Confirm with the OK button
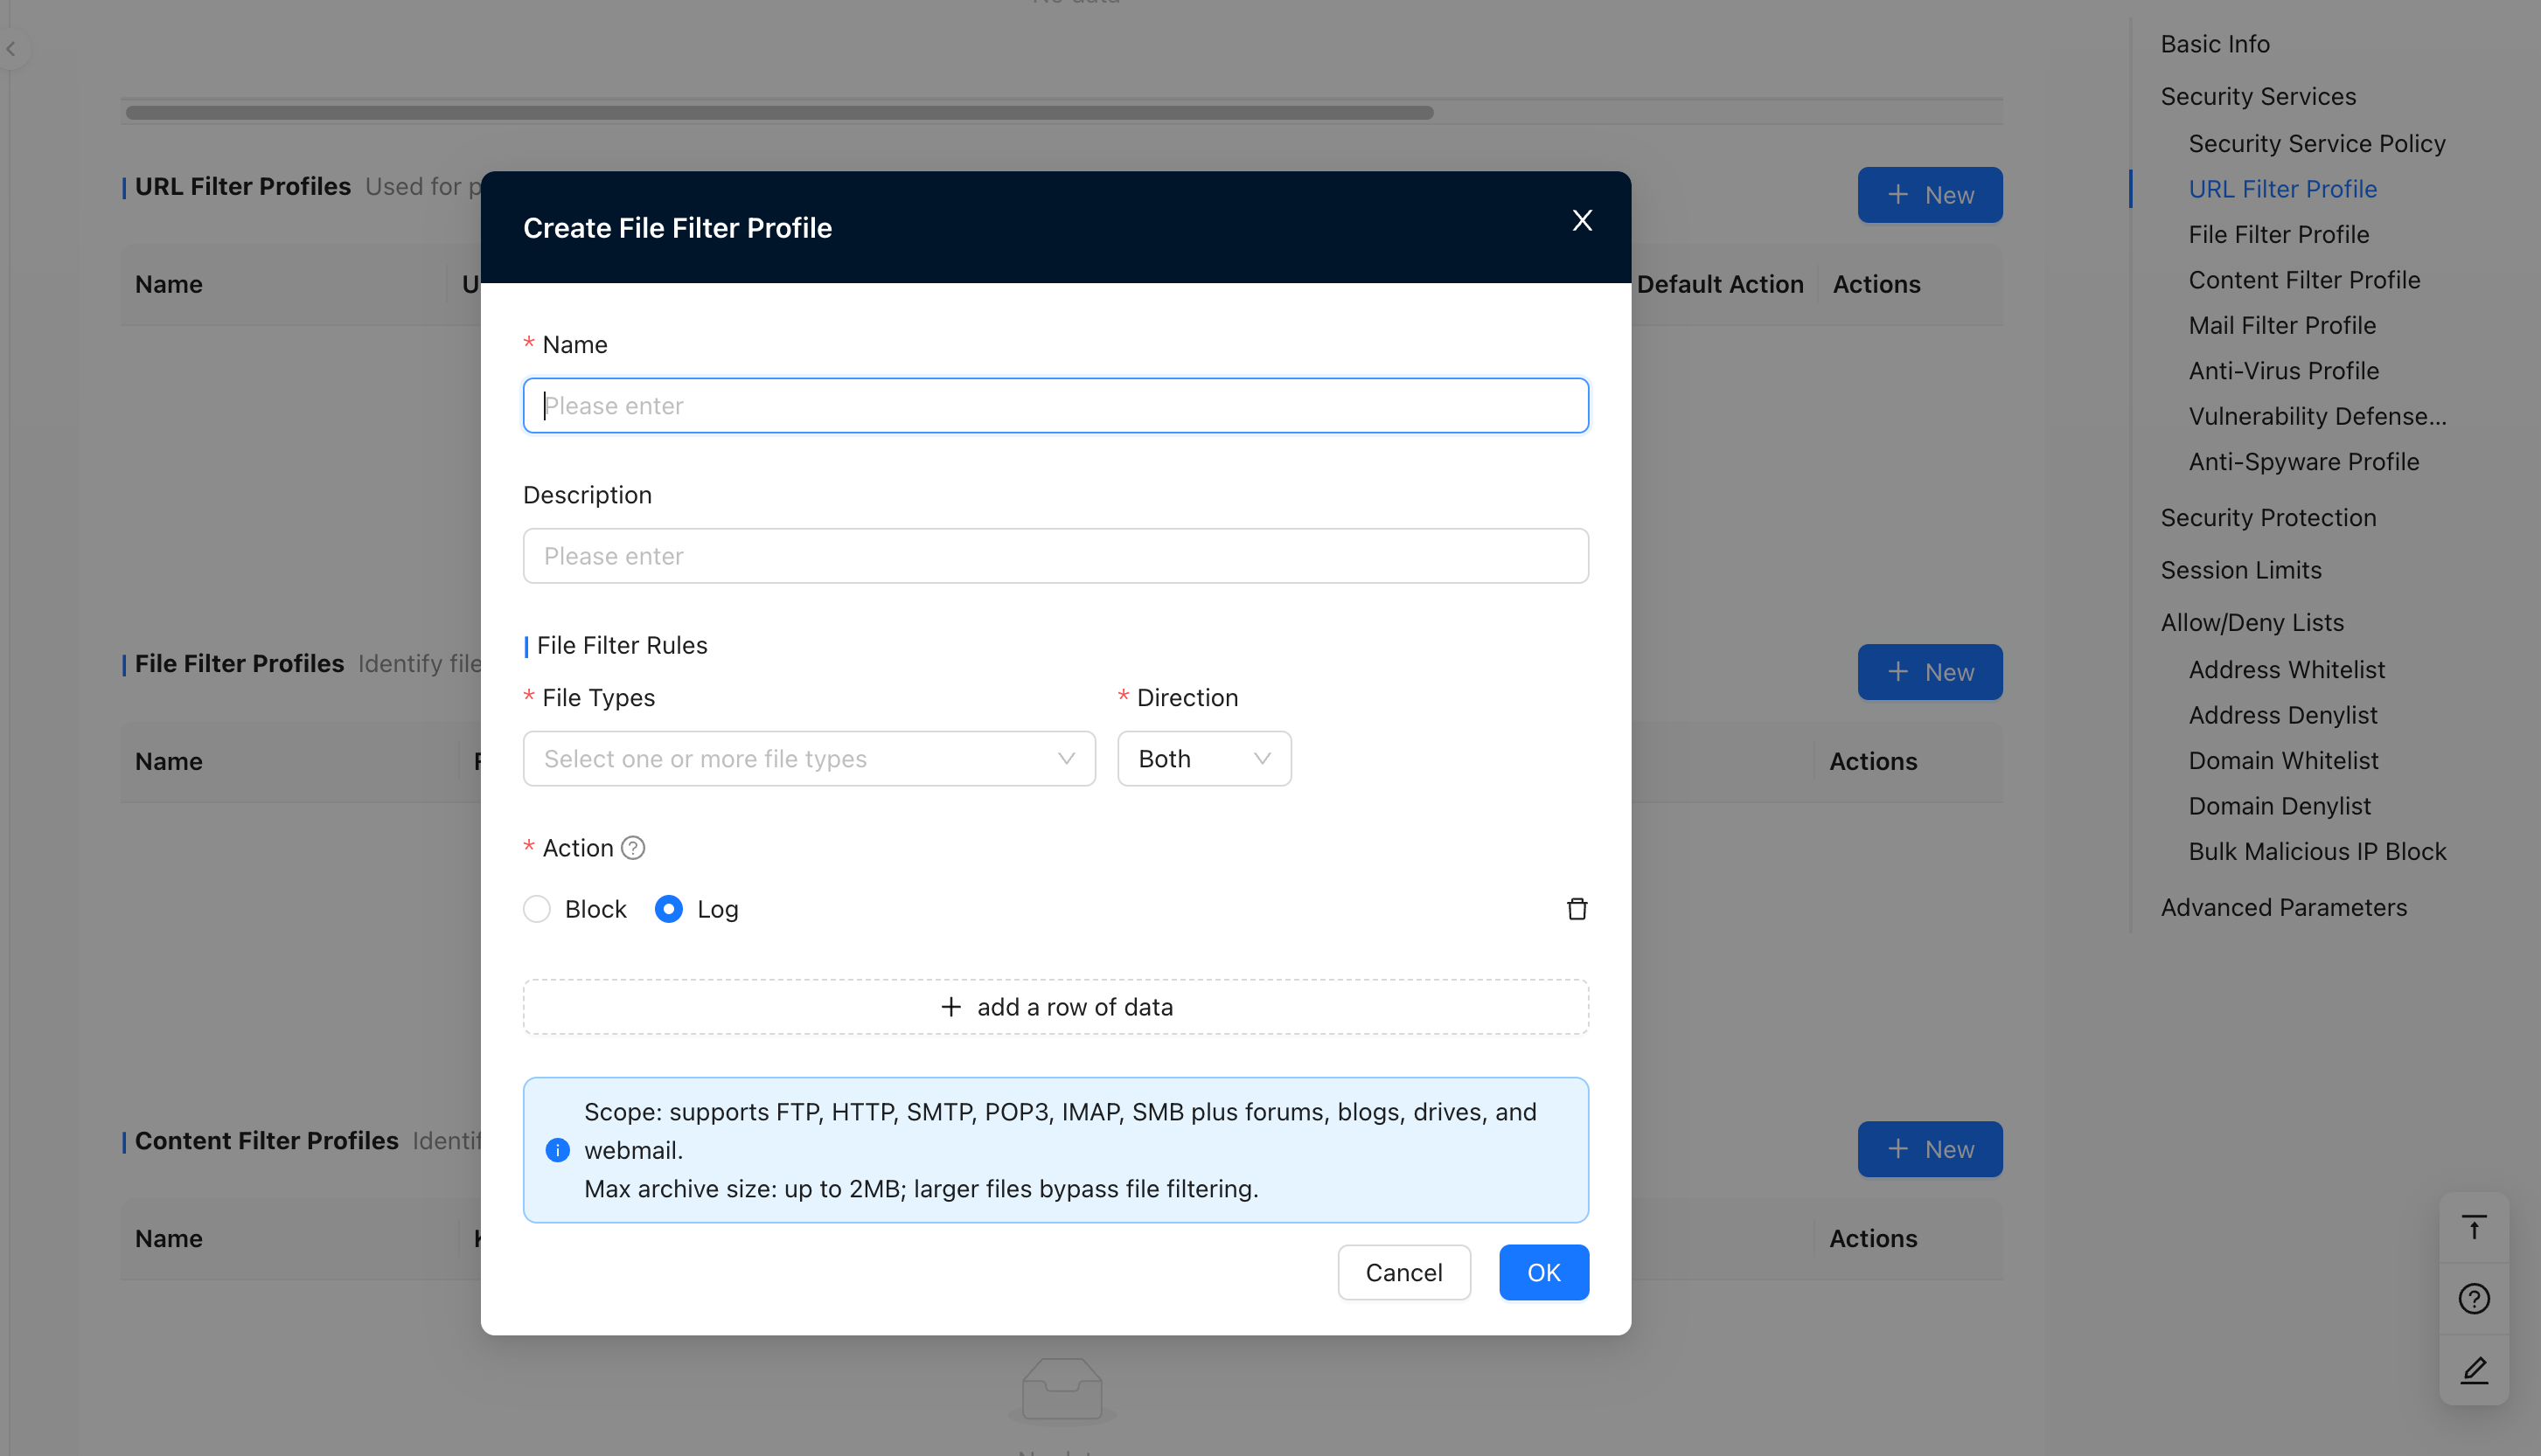Image resolution: width=2541 pixels, height=1456 pixels. tap(1543, 1273)
